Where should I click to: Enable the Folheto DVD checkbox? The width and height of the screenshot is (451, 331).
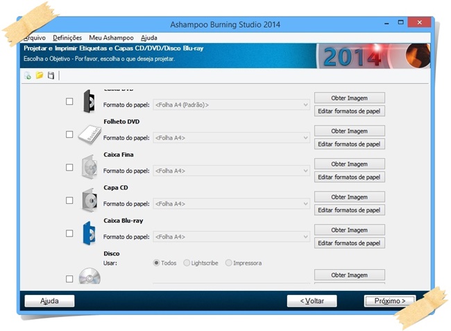coord(69,135)
